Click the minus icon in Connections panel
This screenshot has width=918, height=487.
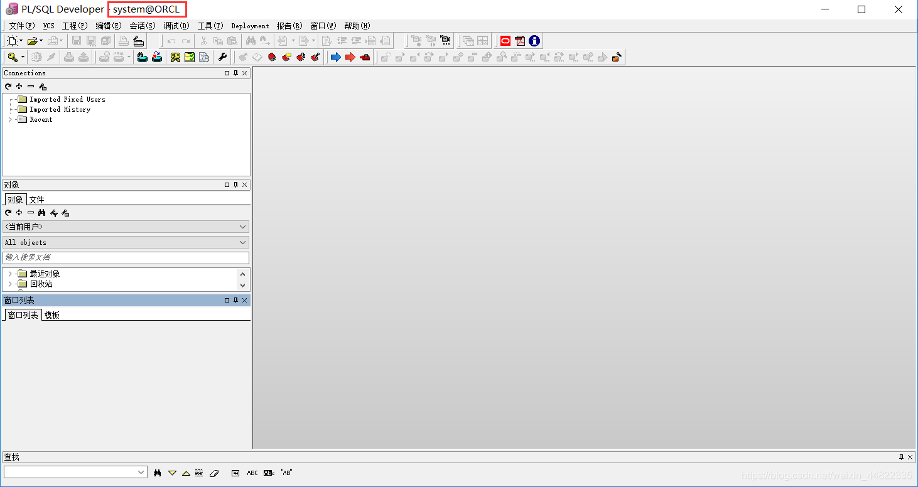31,87
